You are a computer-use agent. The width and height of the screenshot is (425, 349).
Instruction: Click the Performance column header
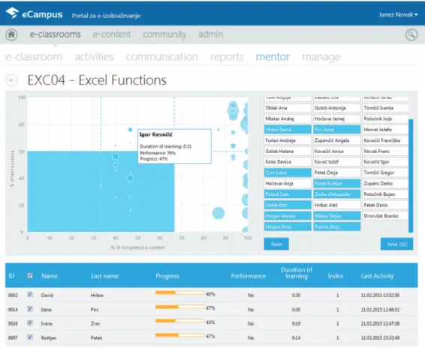[249, 276]
